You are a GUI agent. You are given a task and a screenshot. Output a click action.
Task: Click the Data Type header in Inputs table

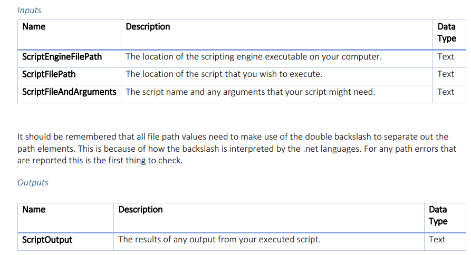pos(446,32)
